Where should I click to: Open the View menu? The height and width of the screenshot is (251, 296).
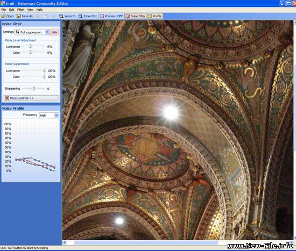(30, 10)
